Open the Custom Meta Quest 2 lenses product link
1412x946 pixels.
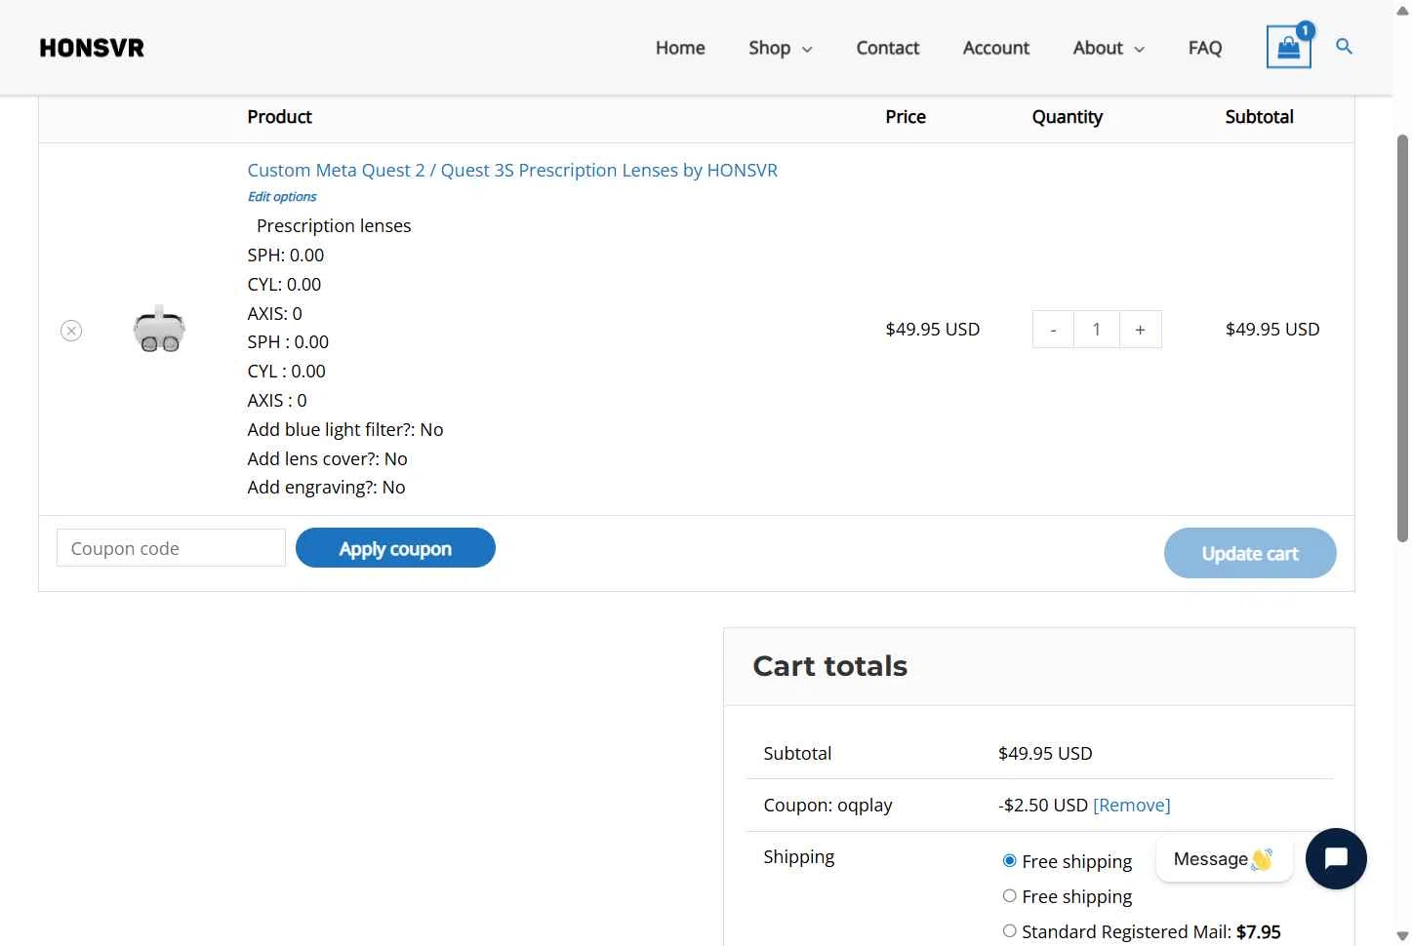[512, 170]
